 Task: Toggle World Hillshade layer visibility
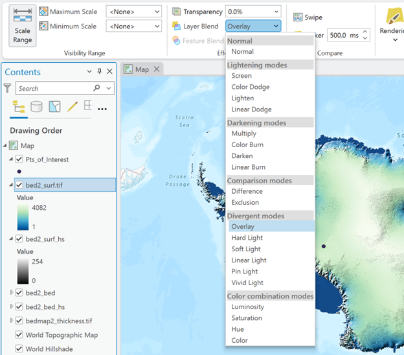coord(19,349)
